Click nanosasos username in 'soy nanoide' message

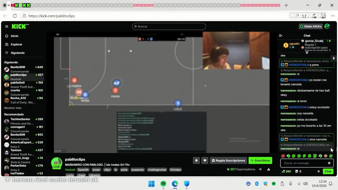point(288,113)
